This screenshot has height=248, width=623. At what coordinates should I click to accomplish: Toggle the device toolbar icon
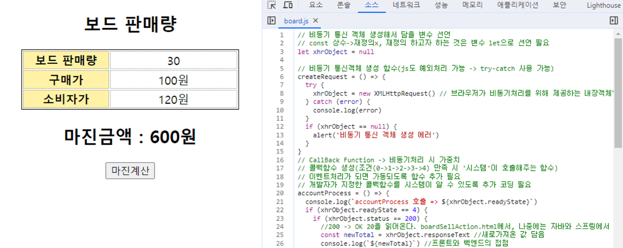pyautogui.click(x=288, y=5)
